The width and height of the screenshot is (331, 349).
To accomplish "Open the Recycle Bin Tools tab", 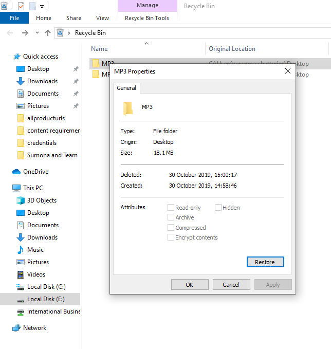I will pyautogui.click(x=147, y=18).
